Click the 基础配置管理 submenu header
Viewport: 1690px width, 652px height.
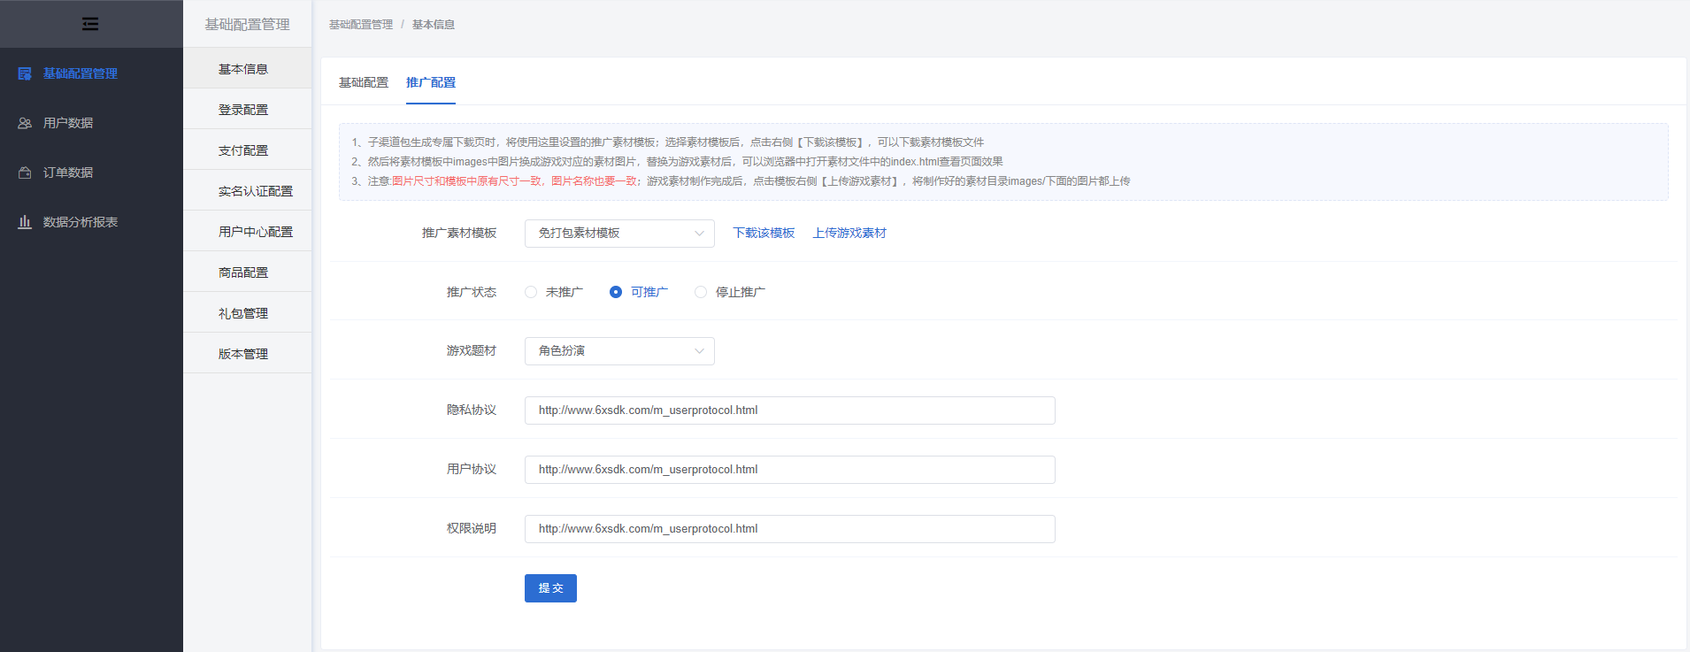pyautogui.click(x=247, y=25)
